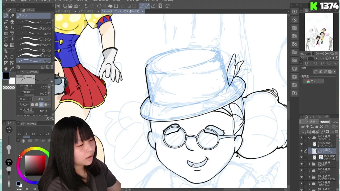Collapse the フォルダー 7 layer folder
This screenshot has width=340, height=191.
(x=309, y=138)
